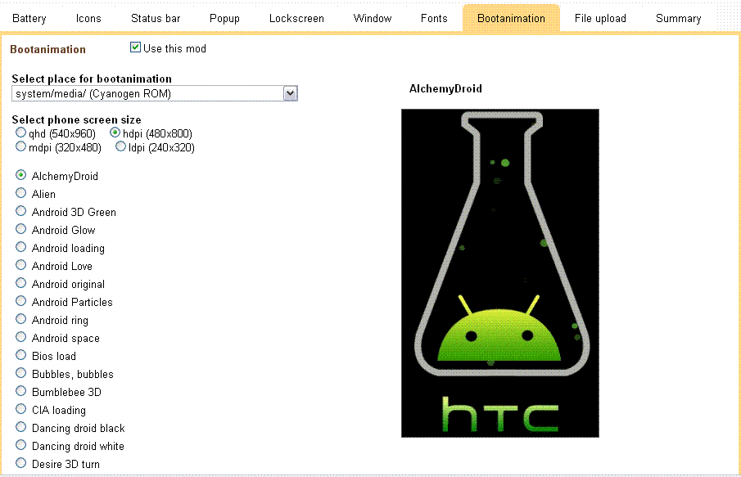Select Dancing droid black bootanimation

[20, 426]
